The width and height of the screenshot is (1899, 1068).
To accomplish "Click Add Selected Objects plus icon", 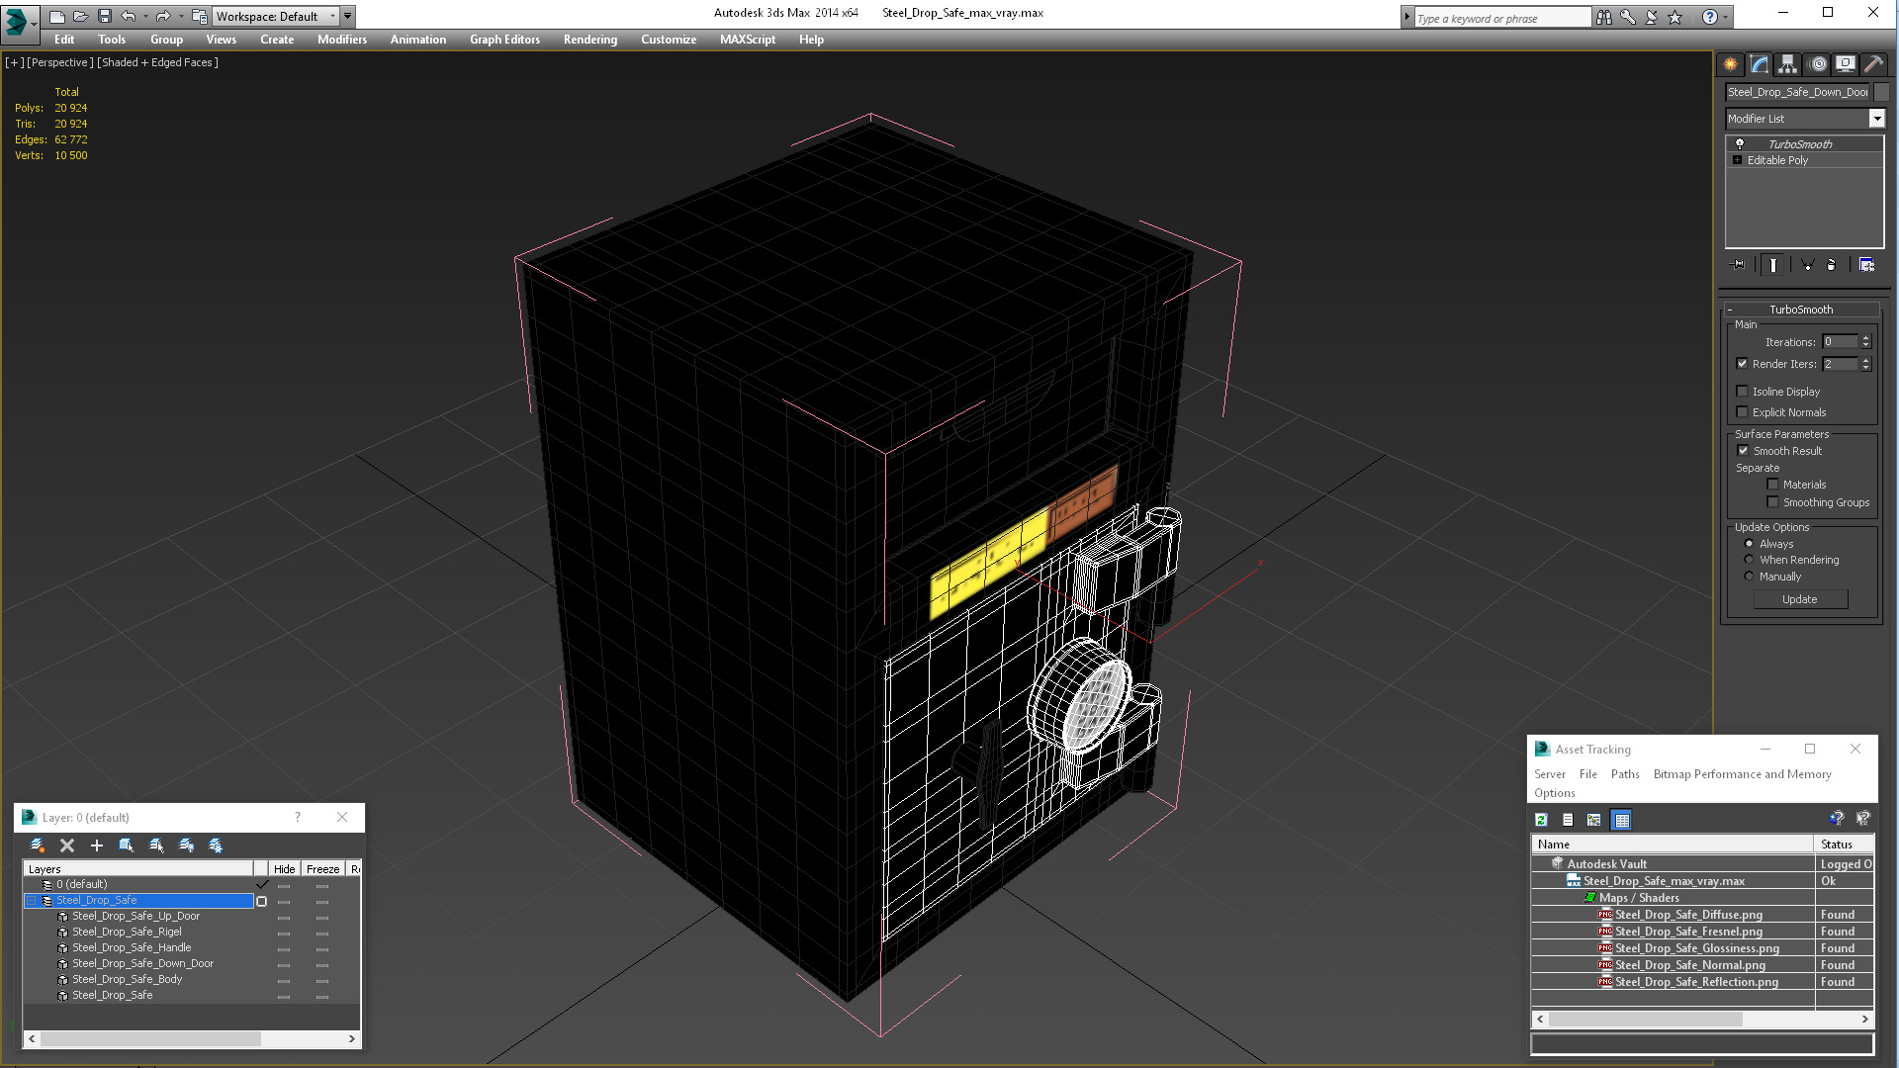I will [97, 845].
